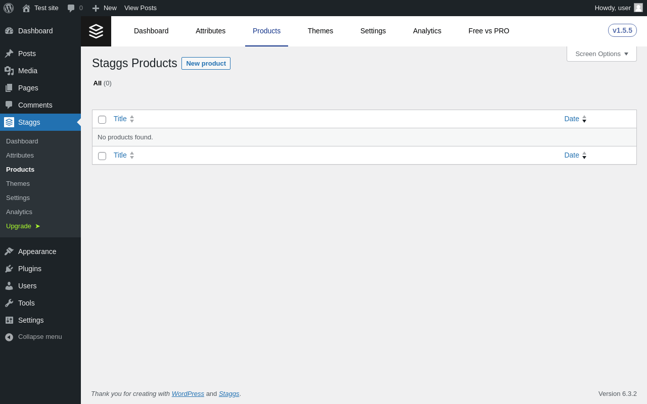Click the Collapse menu arrow icon
Image resolution: width=647 pixels, height=404 pixels.
9,337
